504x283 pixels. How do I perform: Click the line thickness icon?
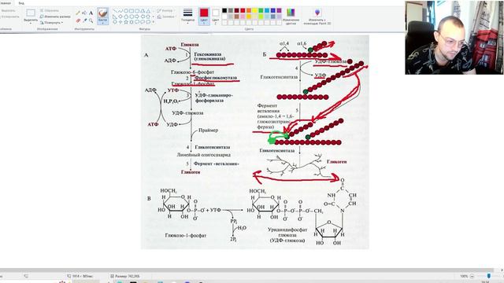187,13
